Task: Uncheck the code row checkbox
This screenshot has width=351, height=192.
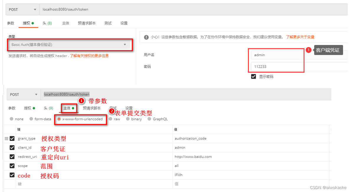Action: click(x=12, y=176)
